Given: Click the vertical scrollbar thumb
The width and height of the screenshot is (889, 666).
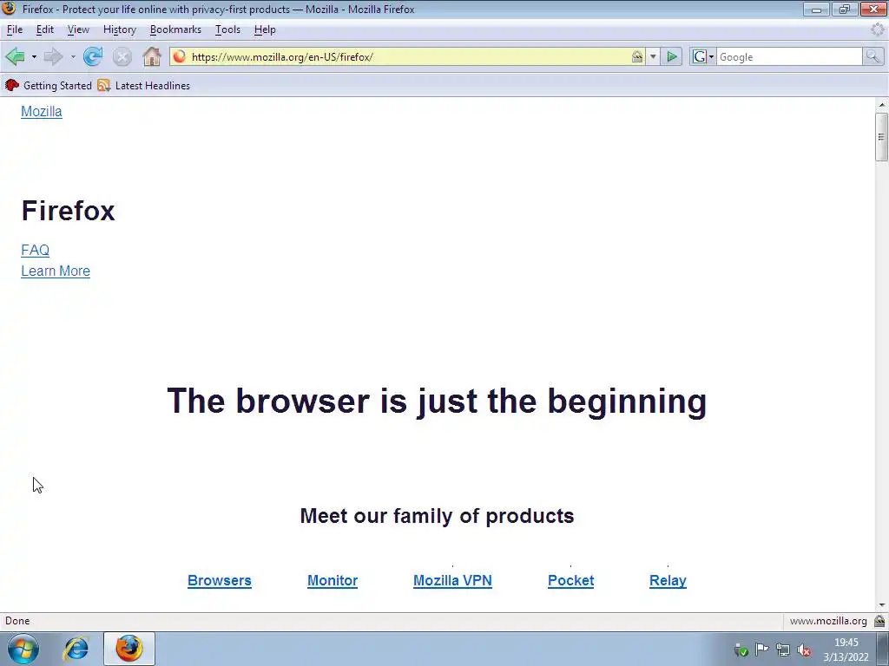Looking at the screenshot, I should pyautogui.click(x=881, y=136).
